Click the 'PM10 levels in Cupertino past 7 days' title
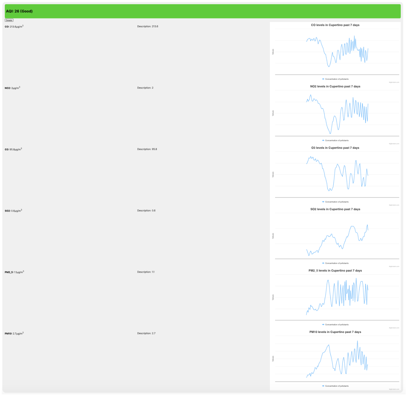This screenshot has width=406, height=395. 335,332
